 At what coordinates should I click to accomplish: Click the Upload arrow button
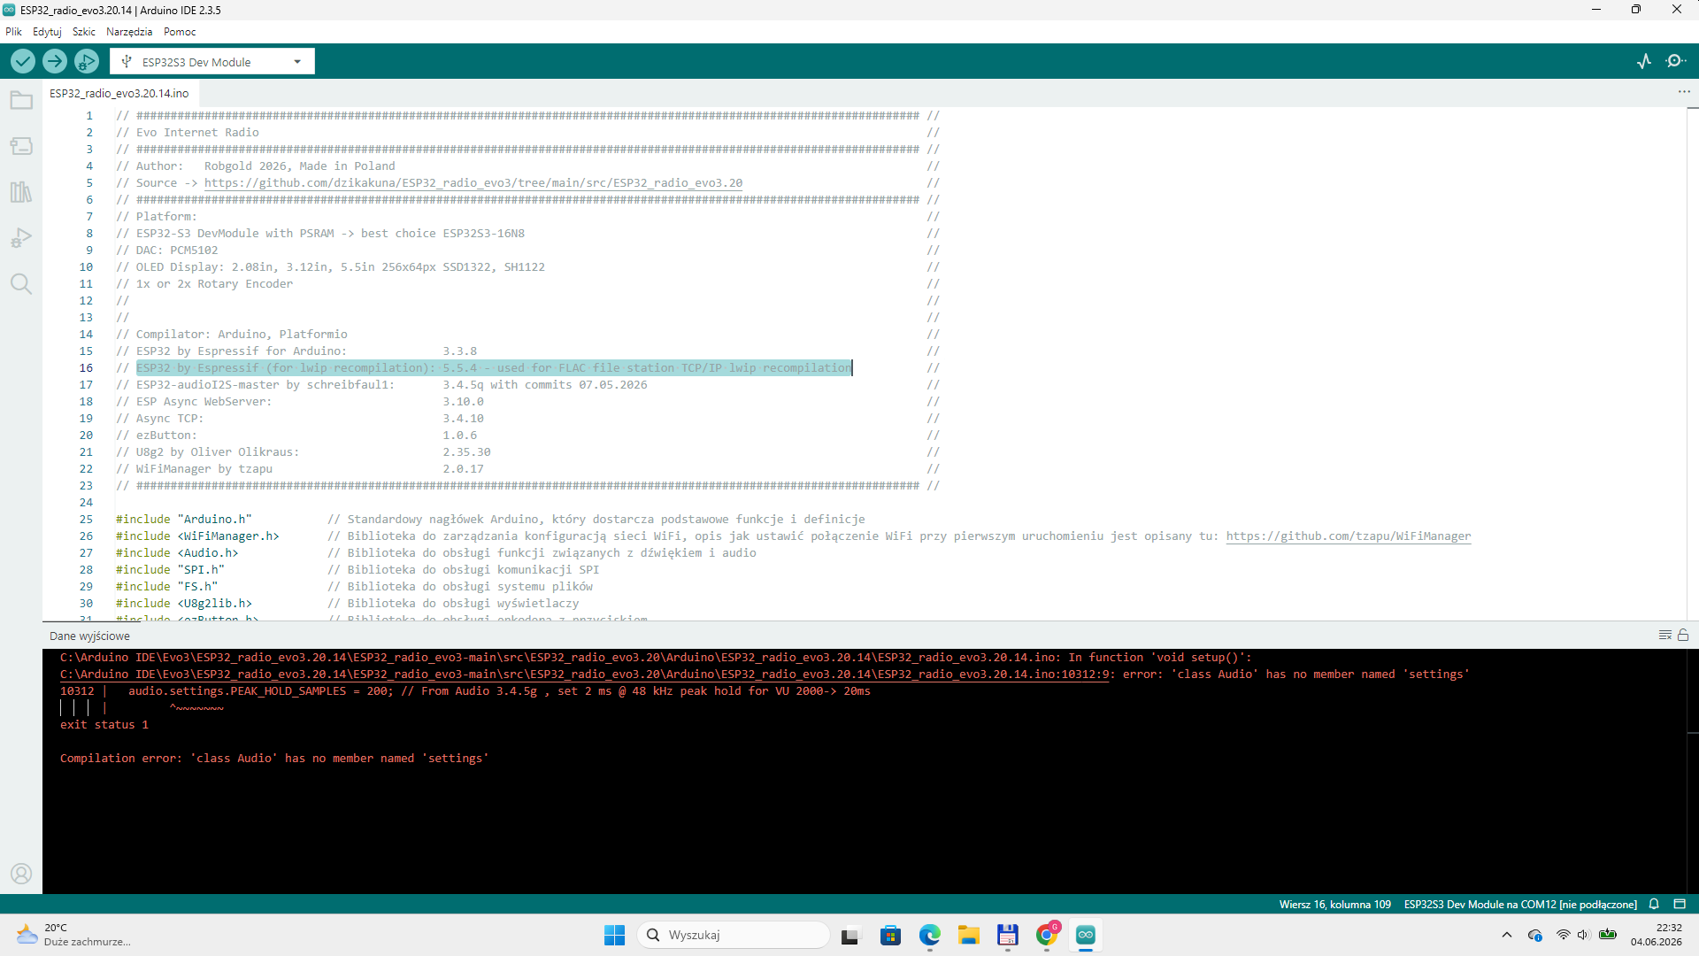pos(55,61)
